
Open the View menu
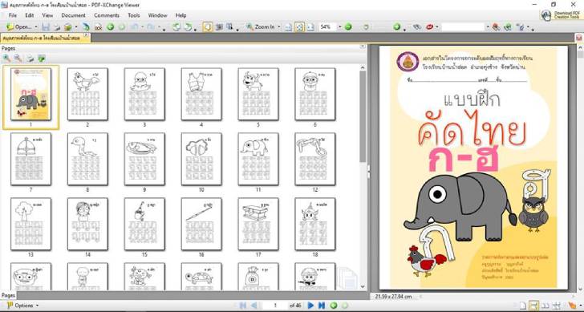pyautogui.click(x=47, y=15)
